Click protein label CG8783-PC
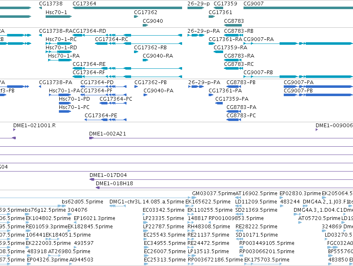This screenshot has height=266, width=353. (241, 115)
